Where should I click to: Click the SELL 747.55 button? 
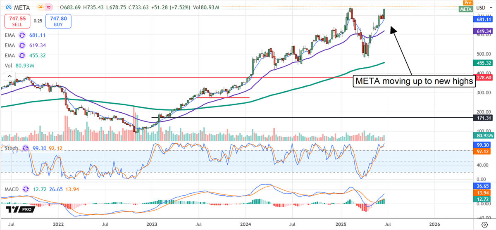17,21
